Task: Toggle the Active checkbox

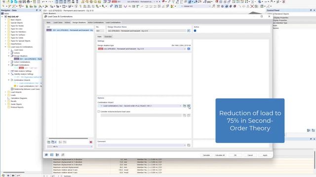Action: 195,30
